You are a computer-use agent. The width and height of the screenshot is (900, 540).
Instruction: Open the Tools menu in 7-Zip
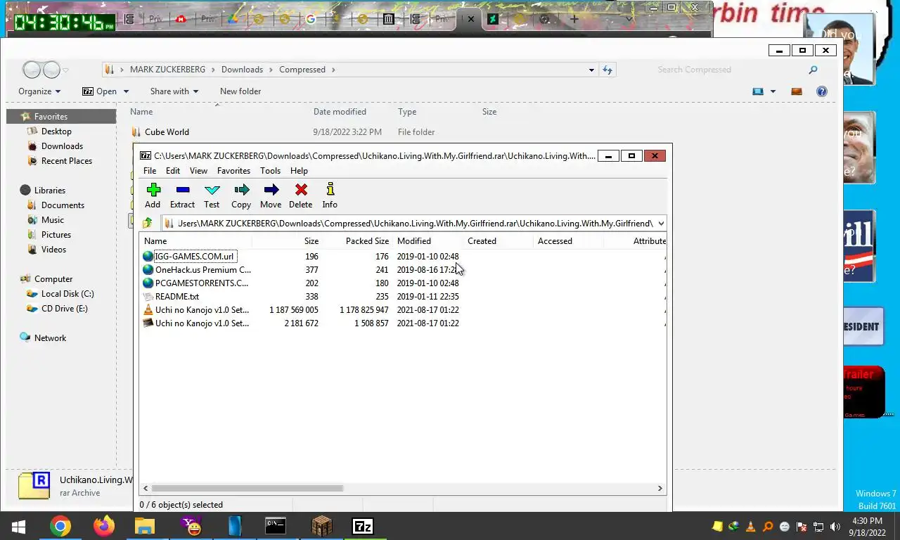[270, 171]
